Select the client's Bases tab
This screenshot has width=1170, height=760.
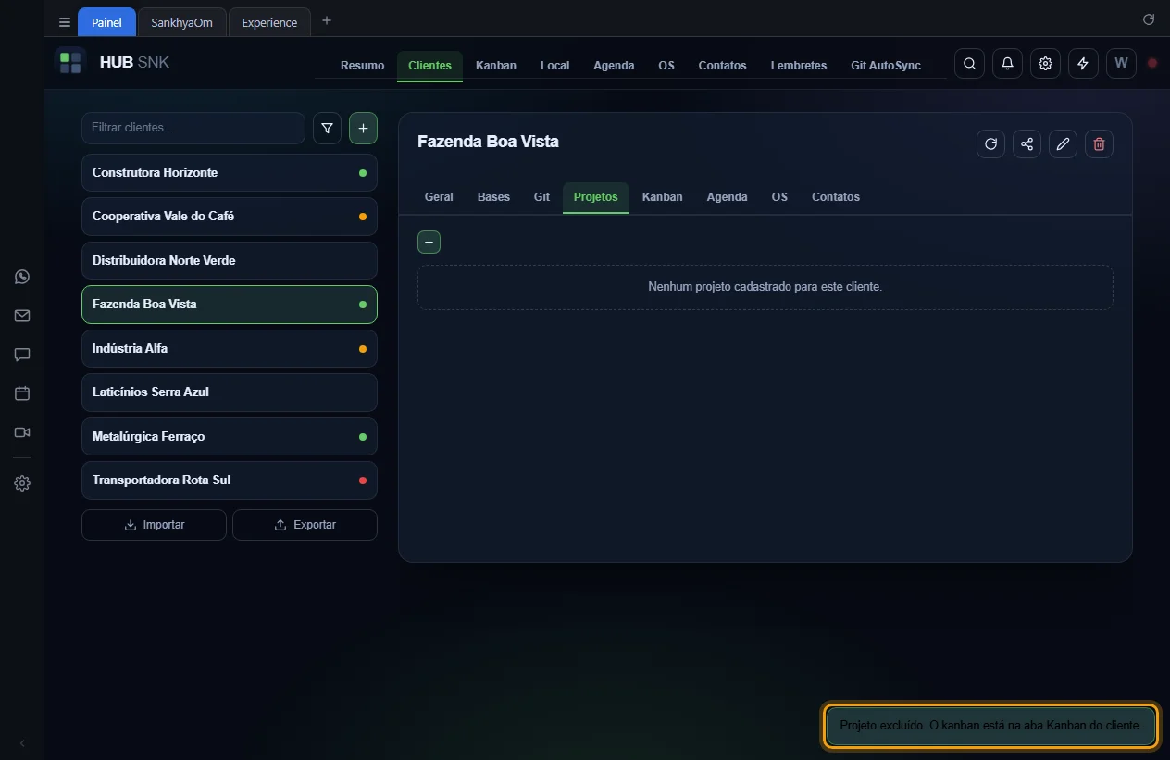pos(493,197)
